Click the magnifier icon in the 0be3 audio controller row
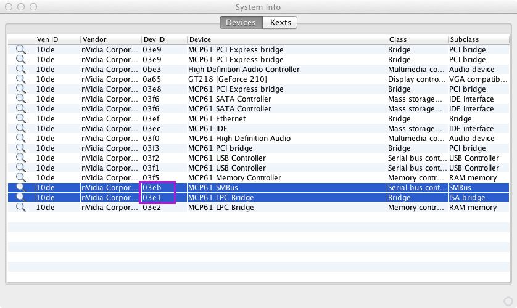The height and width of the screenshot is (308, 517). 21,69
